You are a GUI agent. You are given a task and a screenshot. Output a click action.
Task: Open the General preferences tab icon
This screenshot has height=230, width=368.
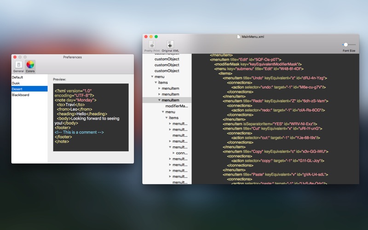coord(18,64)
